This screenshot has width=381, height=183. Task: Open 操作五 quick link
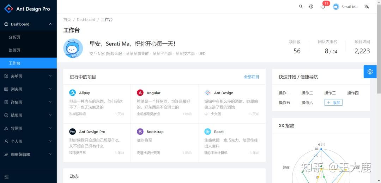(x=284, y=103)
